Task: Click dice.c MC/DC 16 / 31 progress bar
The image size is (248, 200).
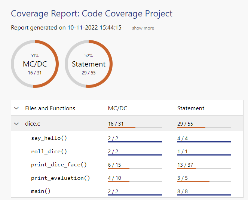Action: coord(135,127)
